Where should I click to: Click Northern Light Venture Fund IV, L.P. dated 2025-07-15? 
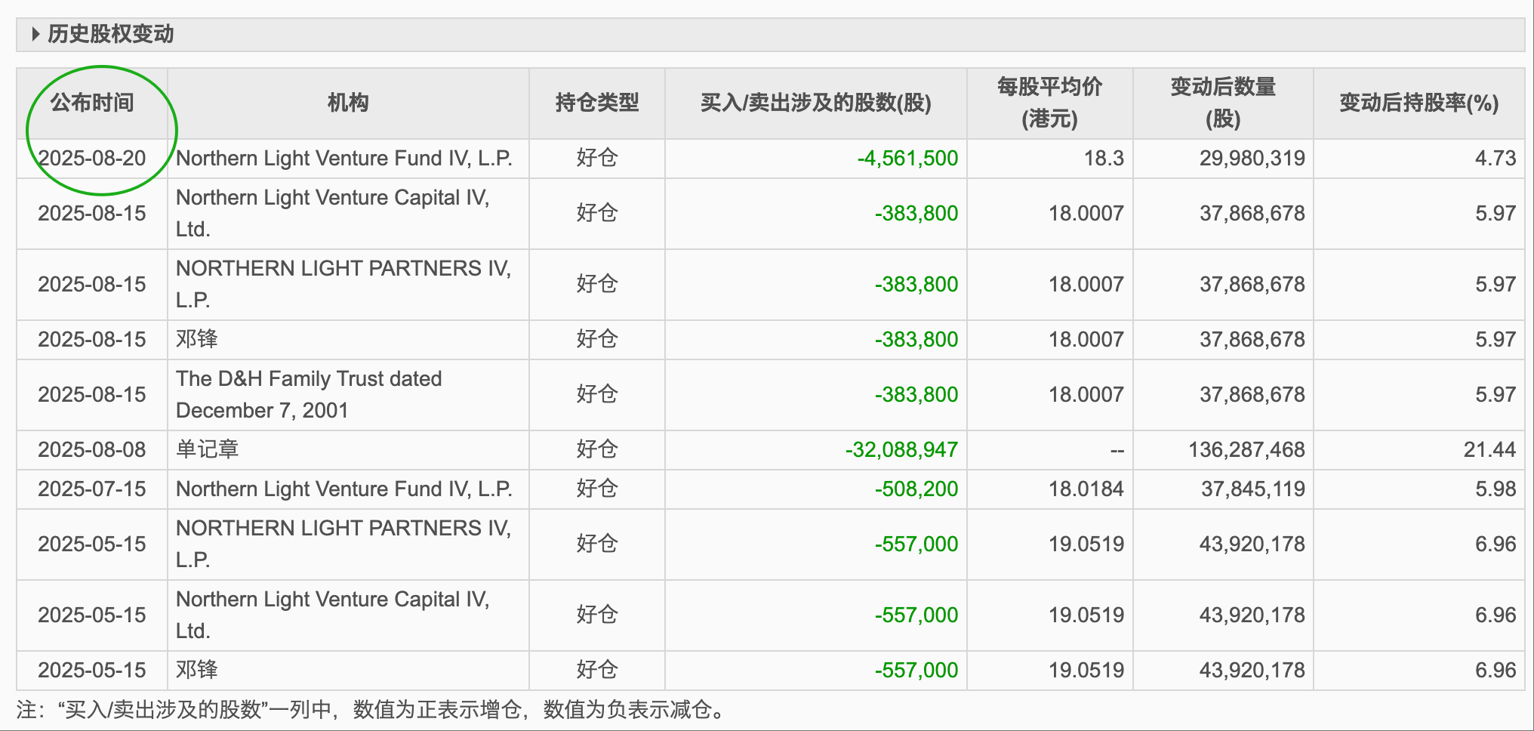(x=344, y=489)
